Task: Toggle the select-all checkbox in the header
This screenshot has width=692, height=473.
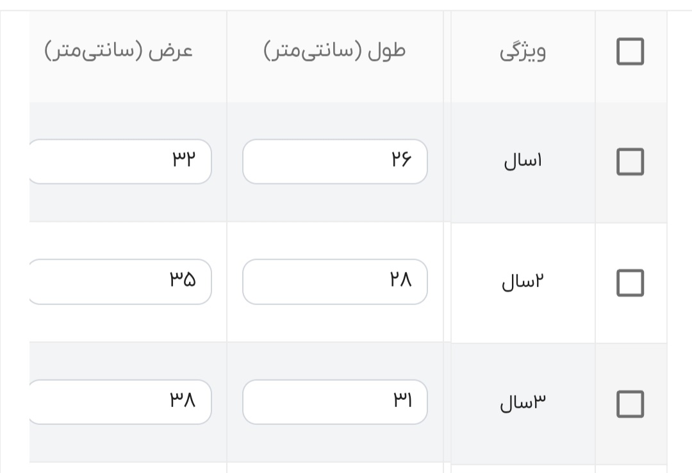Action: click(630, 51)
